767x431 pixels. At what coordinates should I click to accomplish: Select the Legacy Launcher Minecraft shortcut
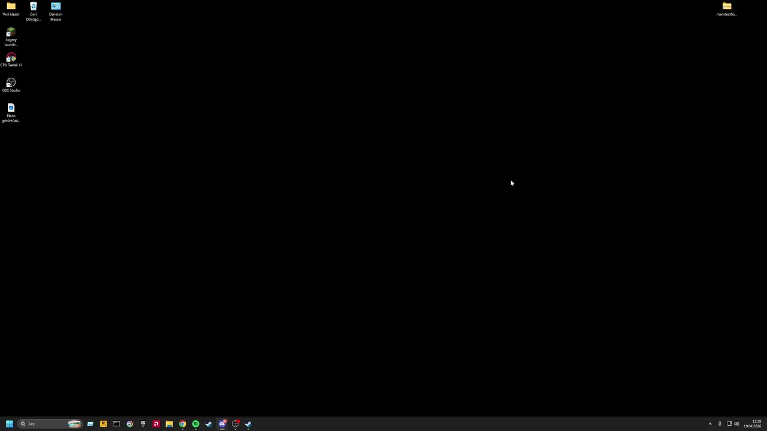pyautogui.click(x=11, y=37)
